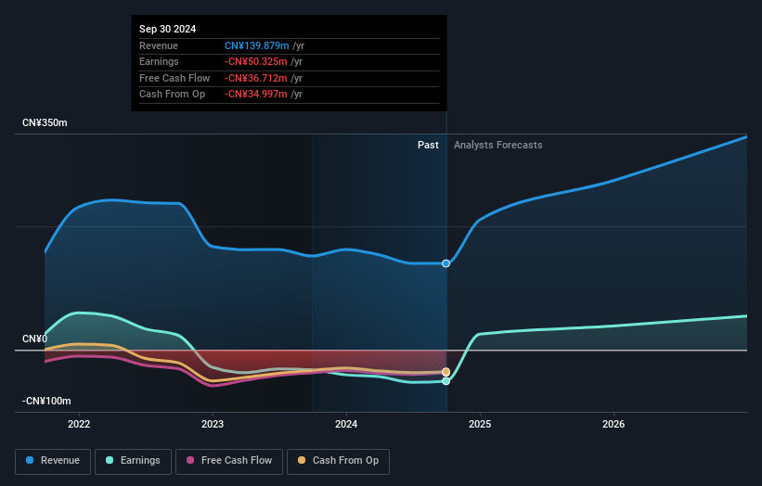Click the -CN¥34.997m cash from op value

pyautogui.click(x=255, y=95)
